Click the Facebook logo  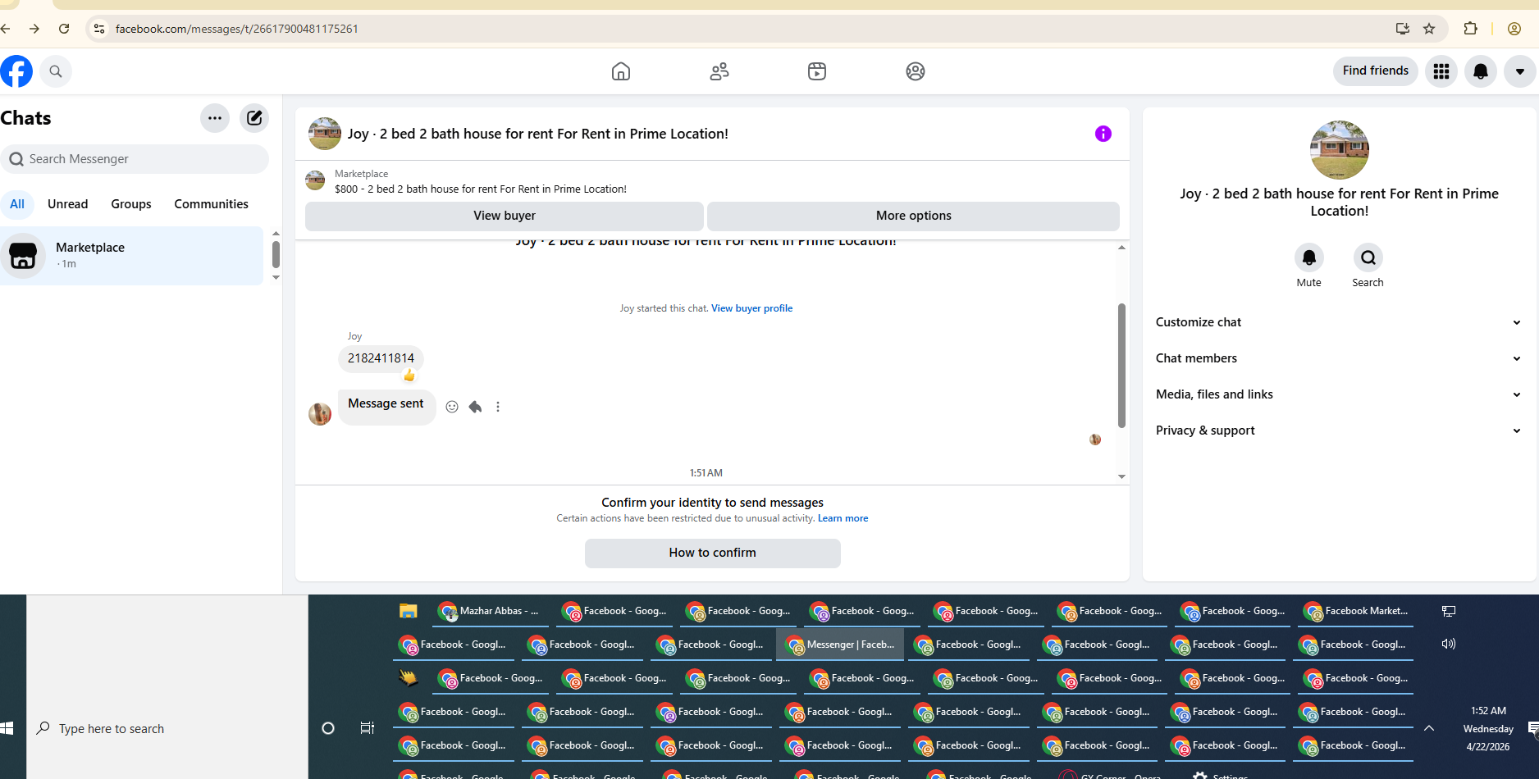[16, 71]
